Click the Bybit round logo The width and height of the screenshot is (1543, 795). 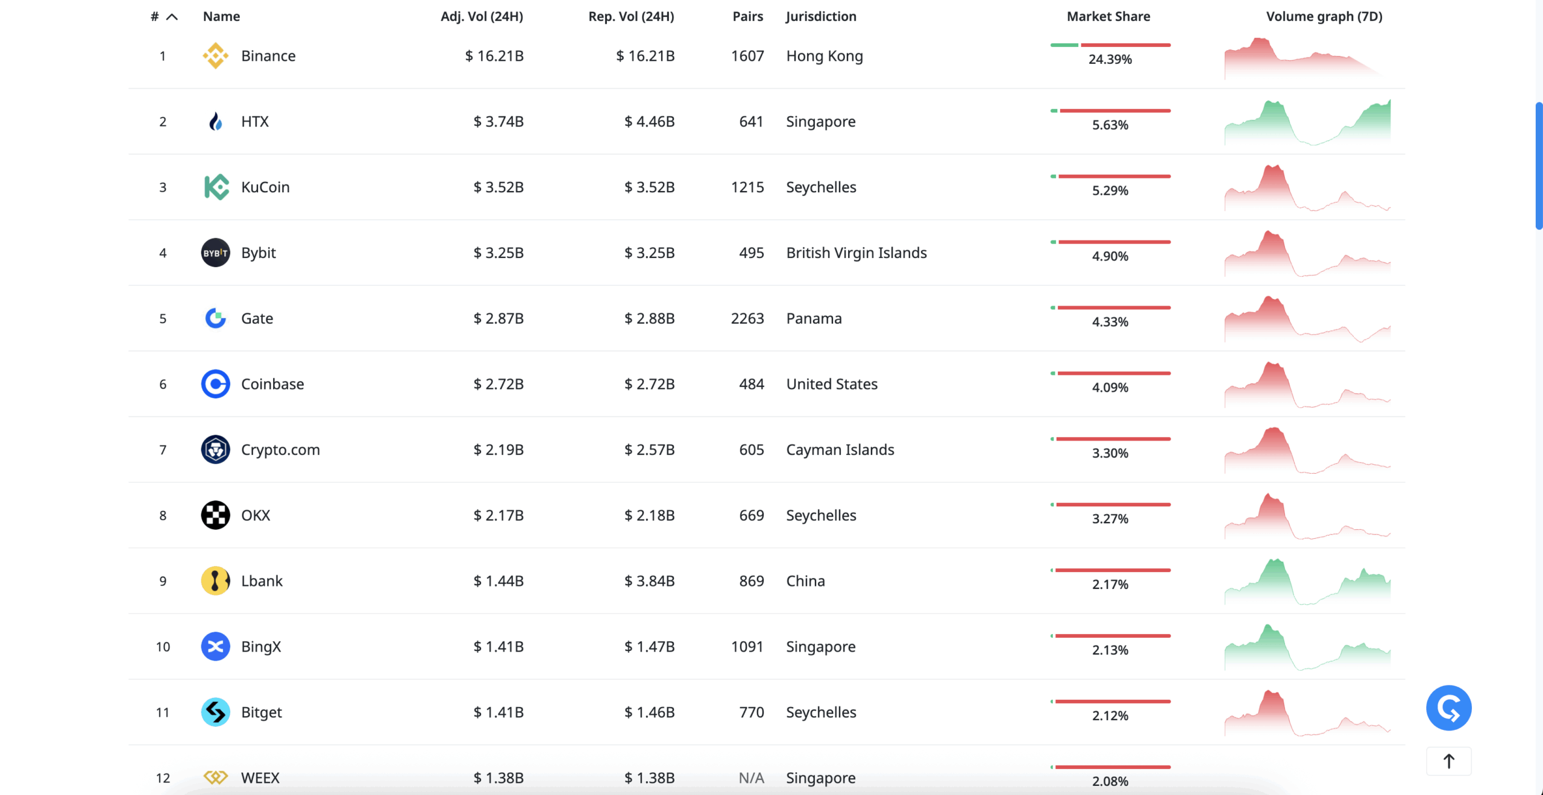[x=215, y=253]
